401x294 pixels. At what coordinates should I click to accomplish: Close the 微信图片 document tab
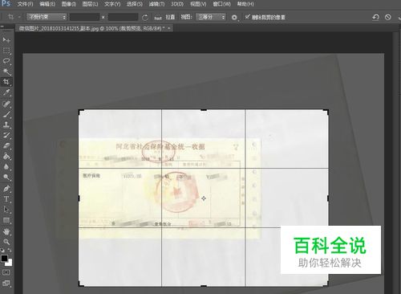[x=169, y=28]
